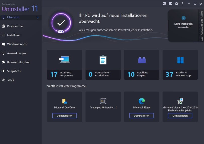This screenshot has height=144, width=204.
Task: Click the Microsoft Edge label
Action: (142, 108)
